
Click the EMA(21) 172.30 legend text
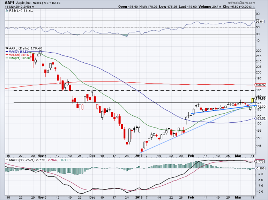pos(19,58)
